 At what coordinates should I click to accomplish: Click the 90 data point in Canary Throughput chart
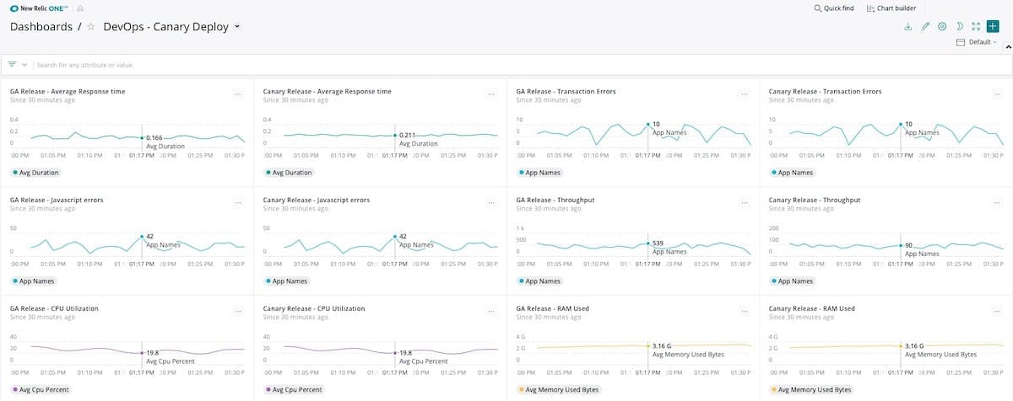click(900, 245)
